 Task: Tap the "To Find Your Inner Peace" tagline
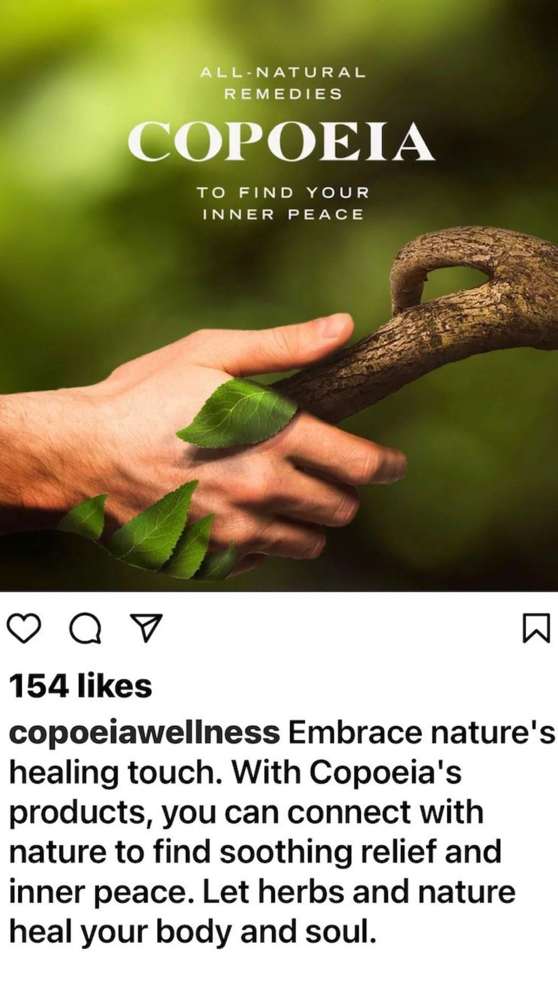click(x=283, y=203)
